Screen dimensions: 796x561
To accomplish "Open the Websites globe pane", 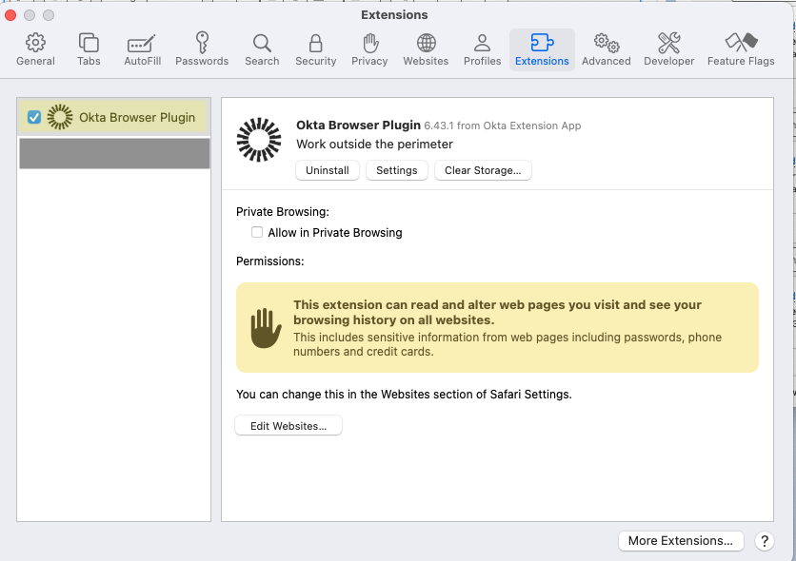I will point(426,49).
